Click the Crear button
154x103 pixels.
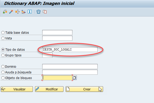pyautogui.click(x=84, y=89)
